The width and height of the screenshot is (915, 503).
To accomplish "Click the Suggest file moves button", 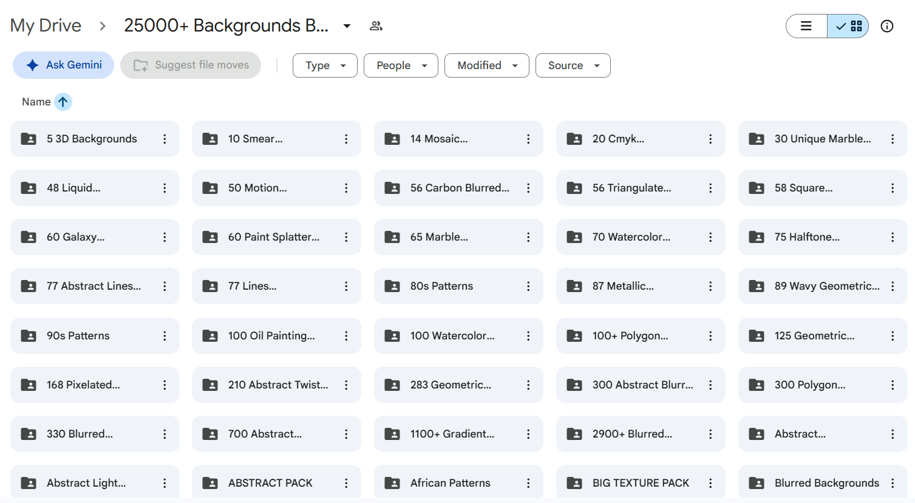I will (x=191, y=65).
